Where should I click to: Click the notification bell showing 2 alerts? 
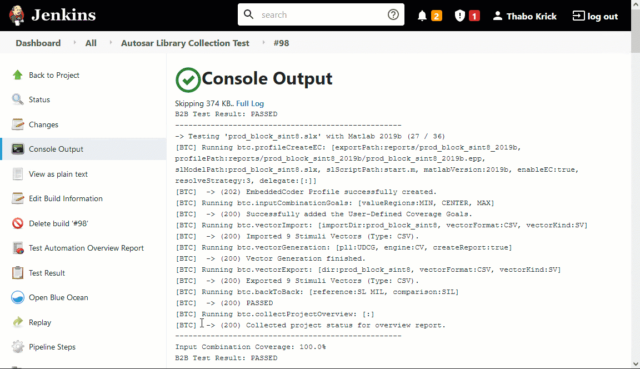(x=428, y=14)
